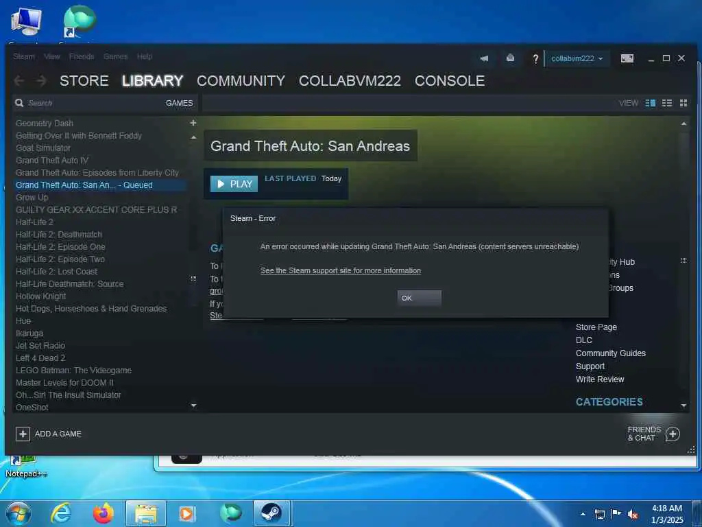Screen dimensions: 702x527
Task: Open Computer desktop icon
Action: (x=26, y=21)
